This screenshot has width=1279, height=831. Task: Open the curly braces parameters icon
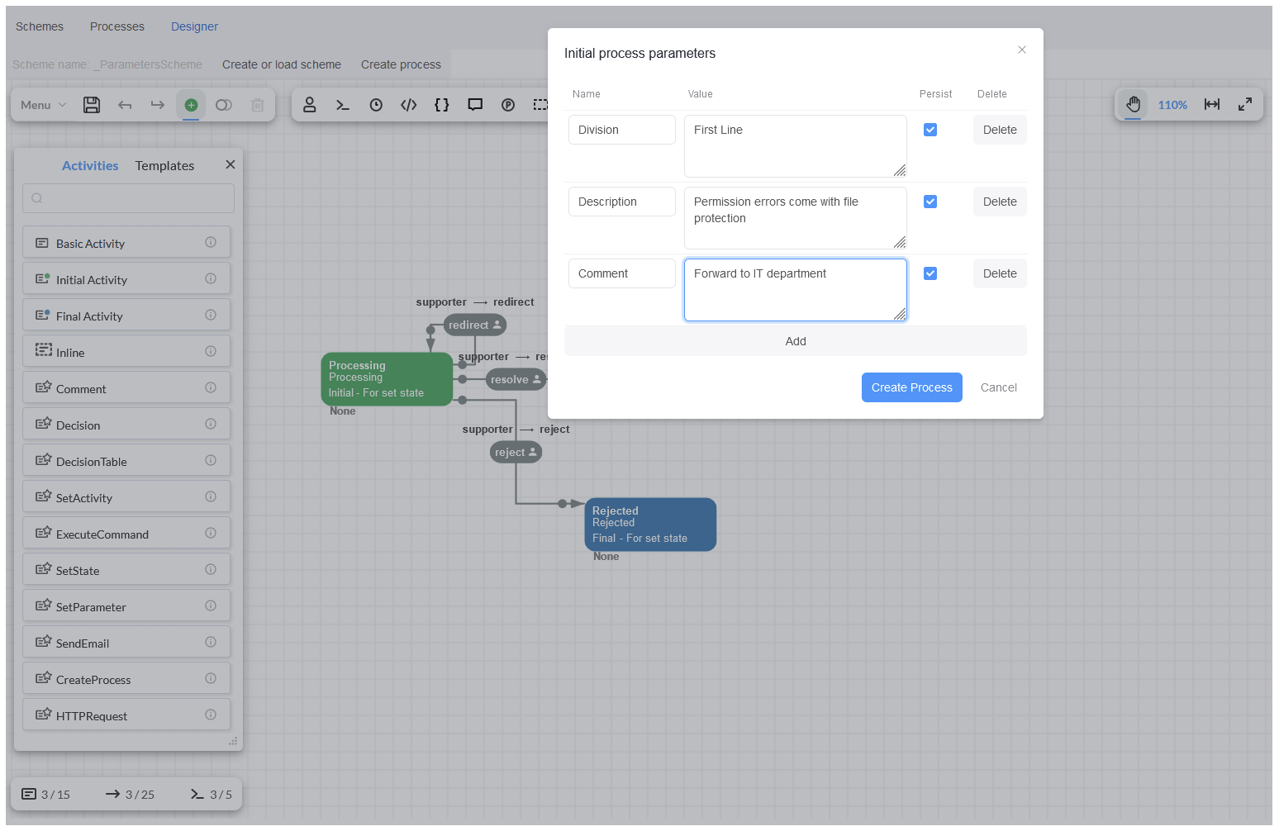[x=442, y=105]
